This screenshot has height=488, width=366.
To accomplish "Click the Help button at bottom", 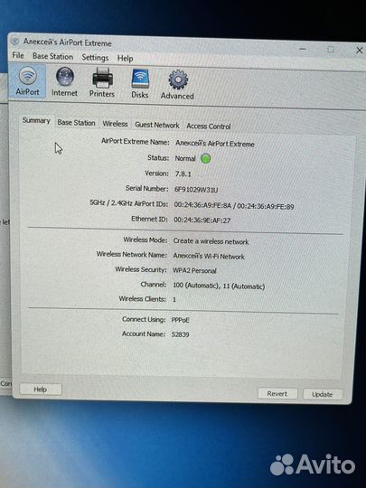I will (x=41, y=389).
